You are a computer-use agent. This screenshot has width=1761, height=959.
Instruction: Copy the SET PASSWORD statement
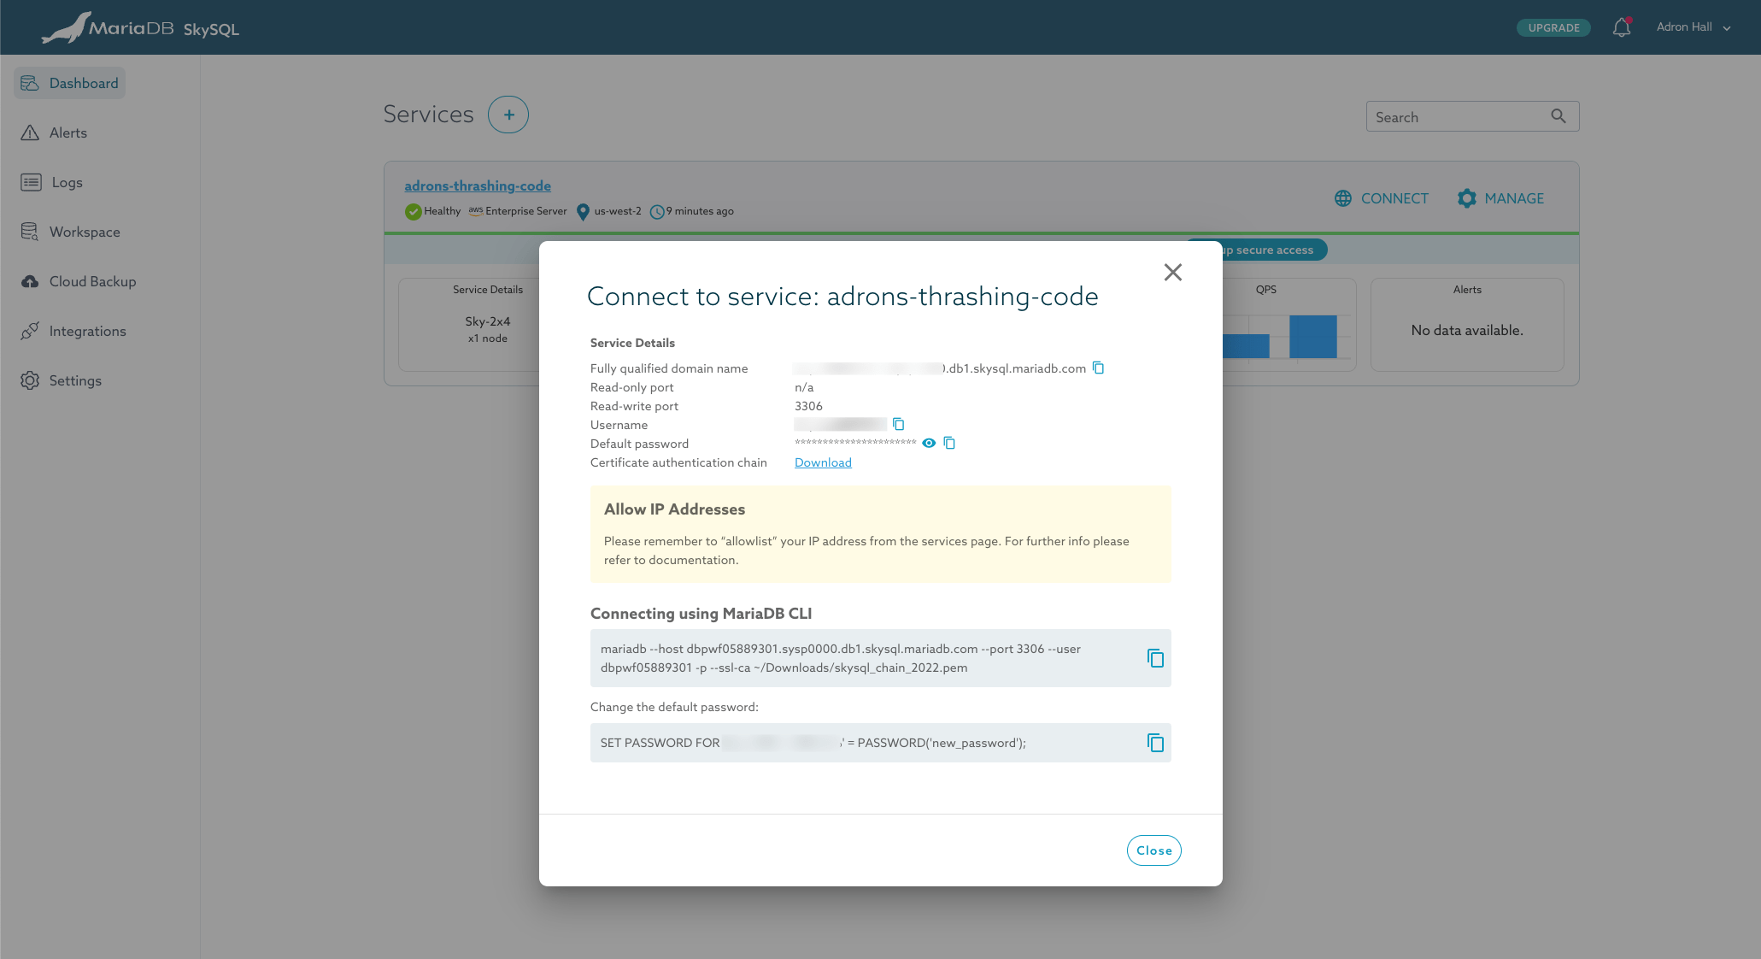point(1155,743)
